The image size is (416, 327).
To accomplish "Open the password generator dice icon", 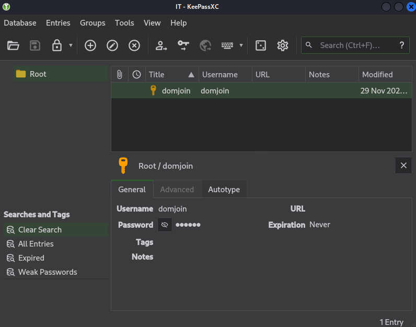I will pos(261,45).
